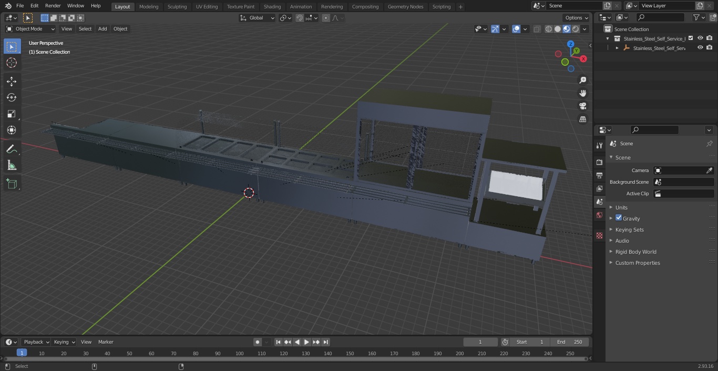Open Output properties tab

599,175
